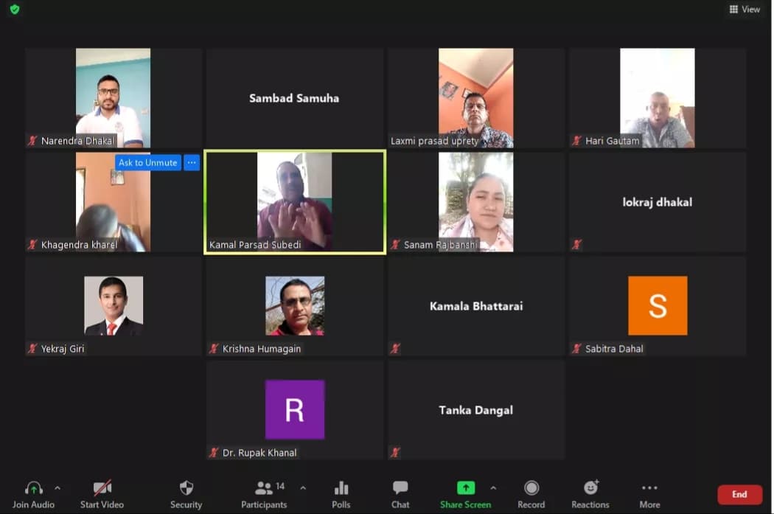Expand Share Screen options arrow

coord(493,487)
